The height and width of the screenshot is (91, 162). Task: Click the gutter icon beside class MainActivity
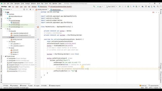[x=38, y=27]
